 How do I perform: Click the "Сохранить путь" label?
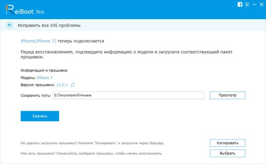pos(36,95)
